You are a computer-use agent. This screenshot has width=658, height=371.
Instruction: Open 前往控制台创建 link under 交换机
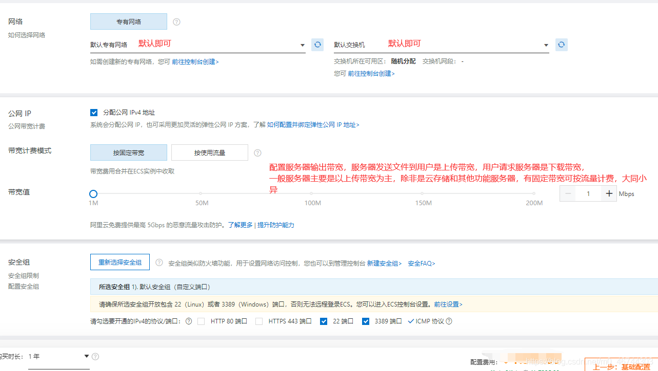(371, 73)
